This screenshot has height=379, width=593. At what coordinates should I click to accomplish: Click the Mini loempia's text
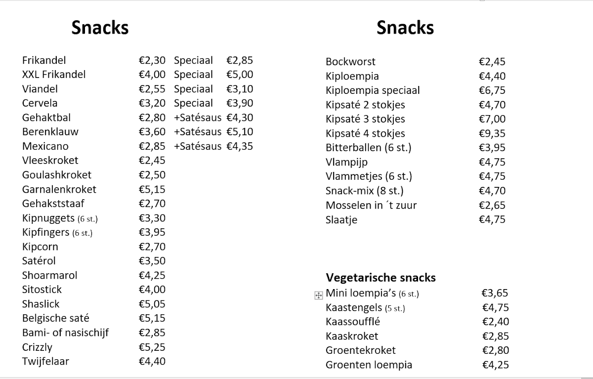click(x=361, y=293)
